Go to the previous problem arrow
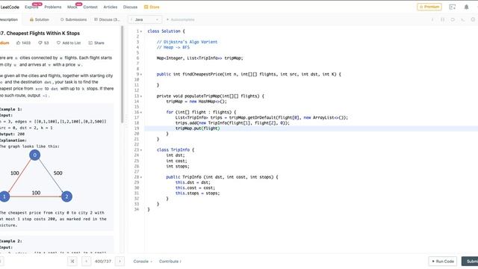Screen dimensions: 478x269 87,262
